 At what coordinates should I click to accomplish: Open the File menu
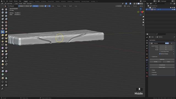(4, 1)
